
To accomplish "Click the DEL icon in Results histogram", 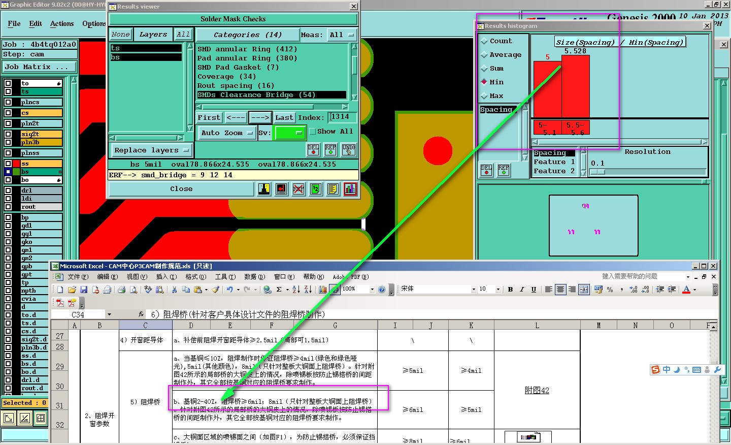I will tap(486, 170).
